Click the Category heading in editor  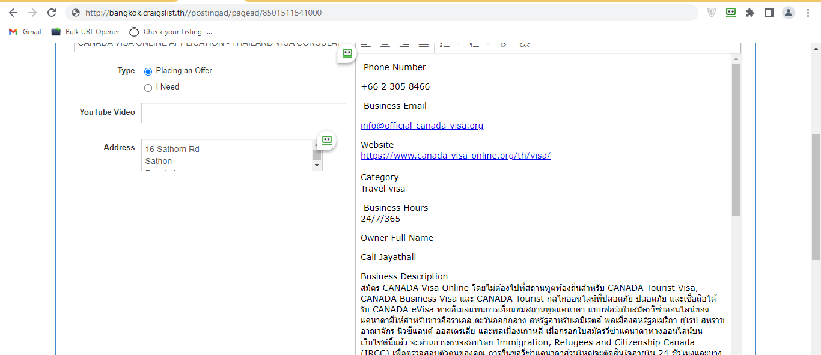[x=380, y=177]
